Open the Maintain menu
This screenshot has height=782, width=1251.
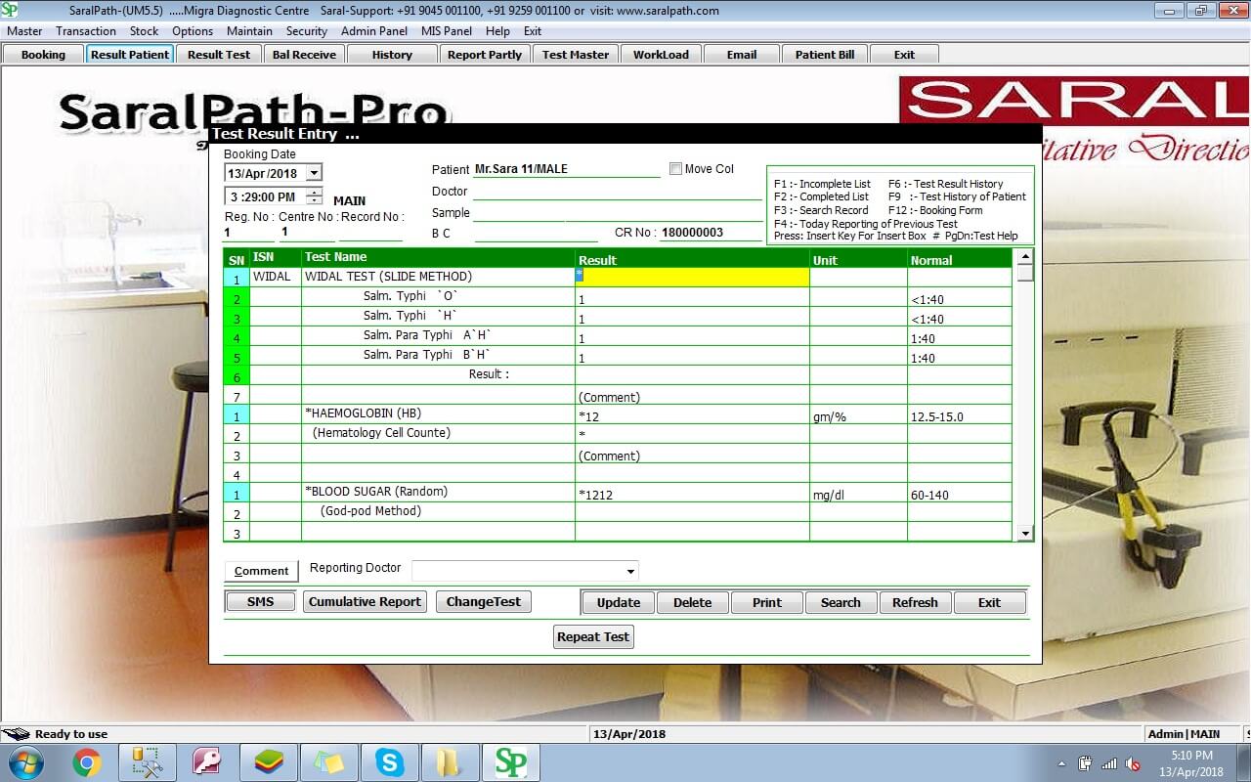coord(250,31)
